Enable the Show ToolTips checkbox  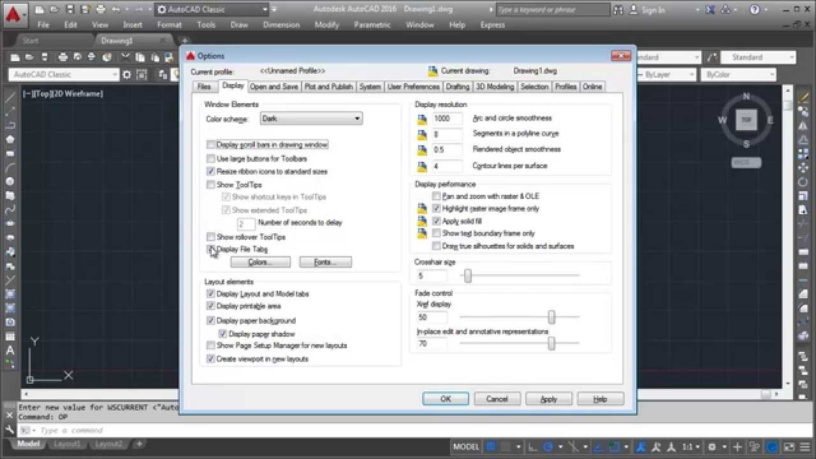tap(211, 185)
